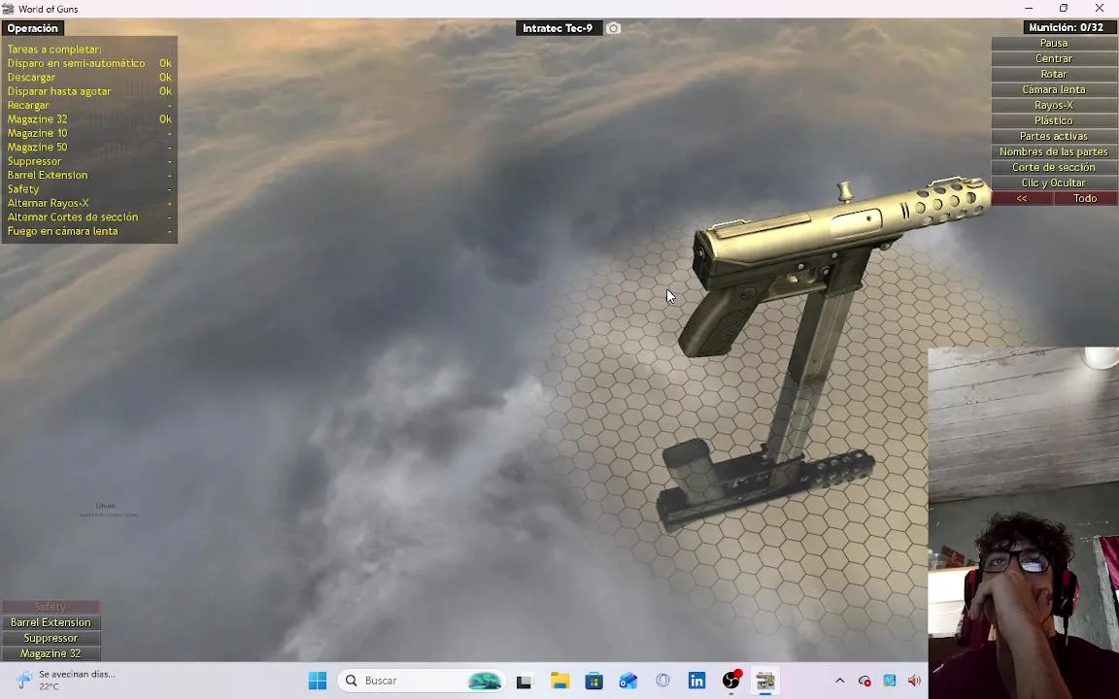Toggle Rotar auto-rotation
This screenshot has height=699, width=1119.
pyautogui.click(x=1053, y=74)
